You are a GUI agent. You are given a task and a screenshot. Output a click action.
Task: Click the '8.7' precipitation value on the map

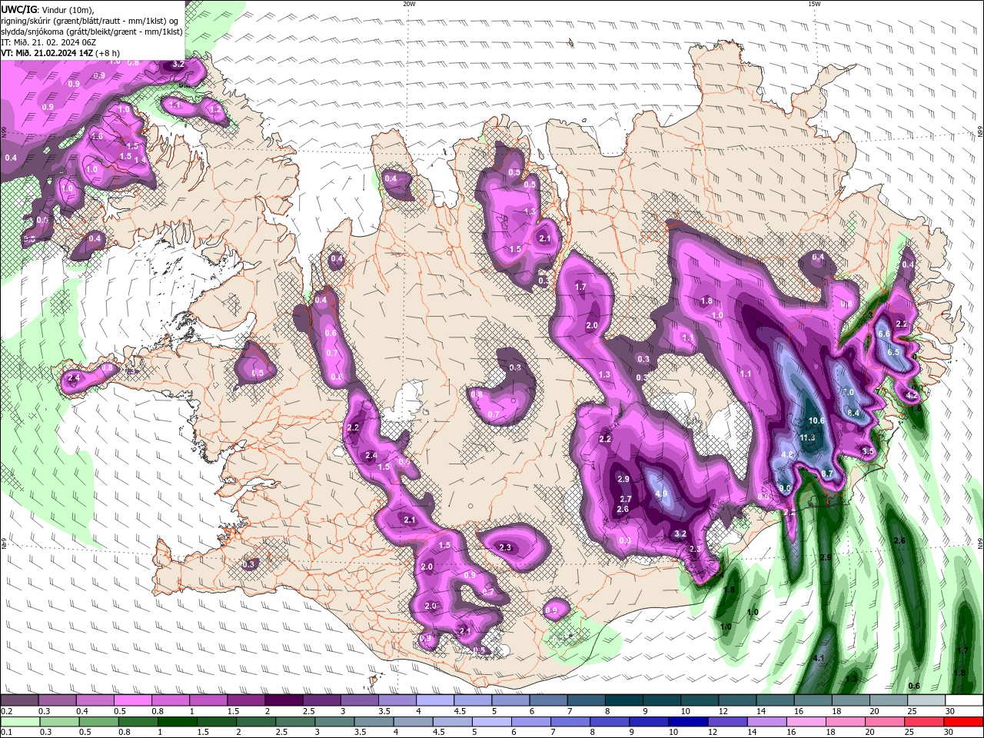coord(828,474)
